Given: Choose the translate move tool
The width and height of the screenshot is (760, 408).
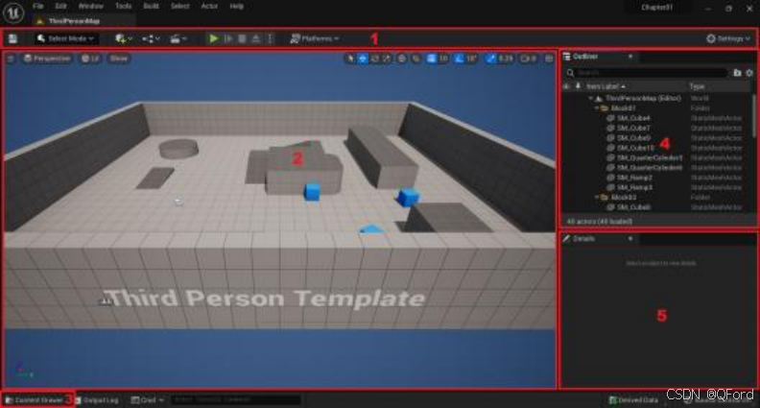Looking at the screenshot, I should [363, 59].
